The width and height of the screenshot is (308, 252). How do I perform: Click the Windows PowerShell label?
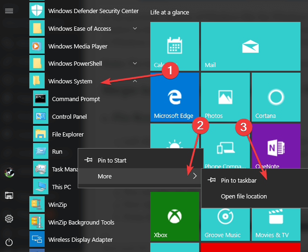[x=75, y=63]
